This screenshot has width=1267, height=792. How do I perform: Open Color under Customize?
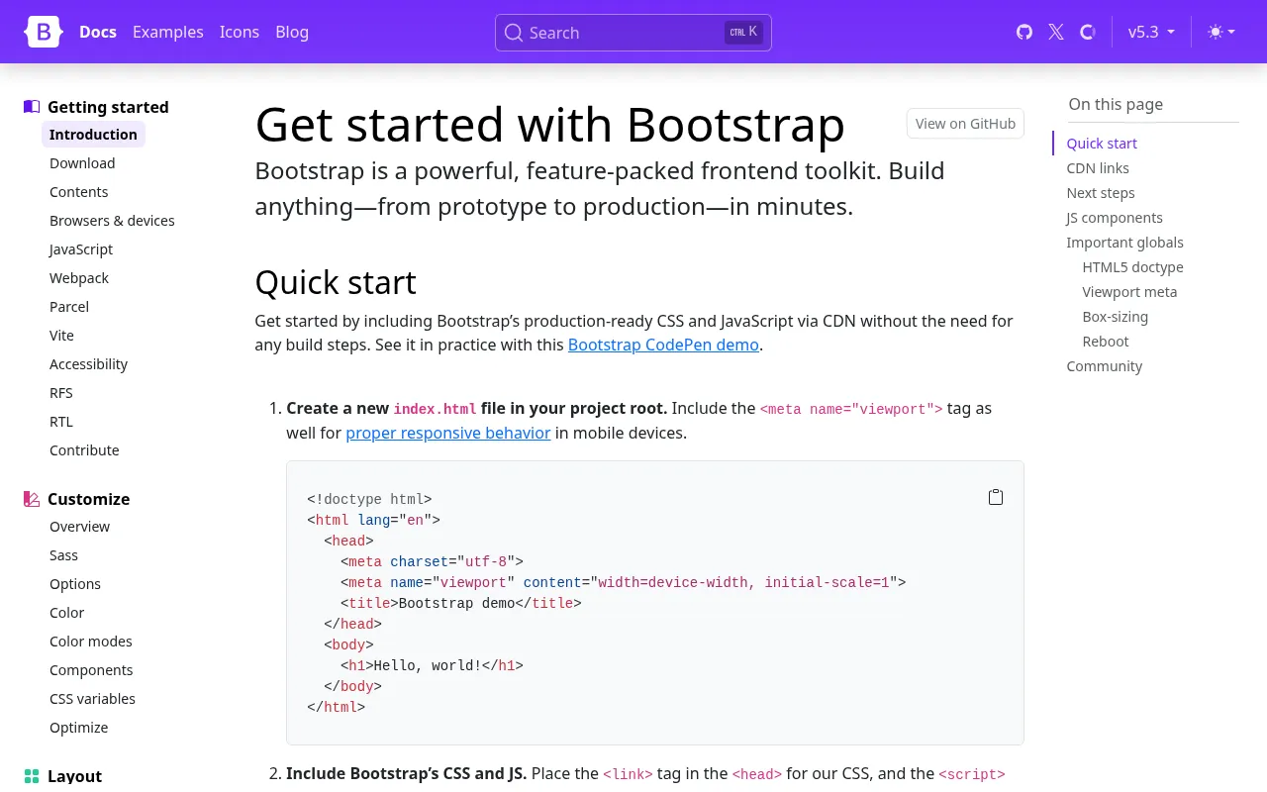click(66, 613)
